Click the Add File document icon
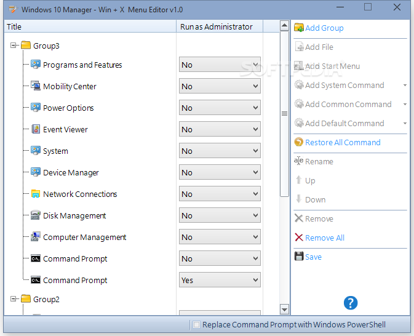Screen dimensions: 414x336 [x=299, y=47]
